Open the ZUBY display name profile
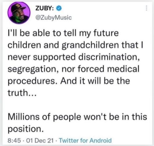 click(x=44, y=8)
